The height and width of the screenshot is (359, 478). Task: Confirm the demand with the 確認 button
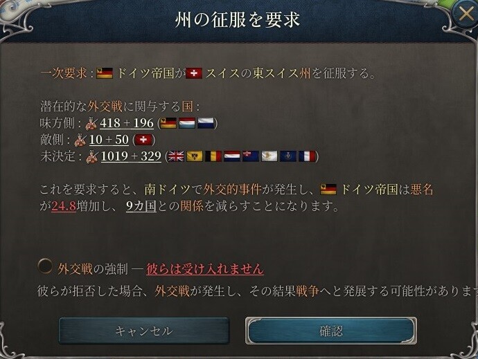pyautogui.click(x=331, y=331)
